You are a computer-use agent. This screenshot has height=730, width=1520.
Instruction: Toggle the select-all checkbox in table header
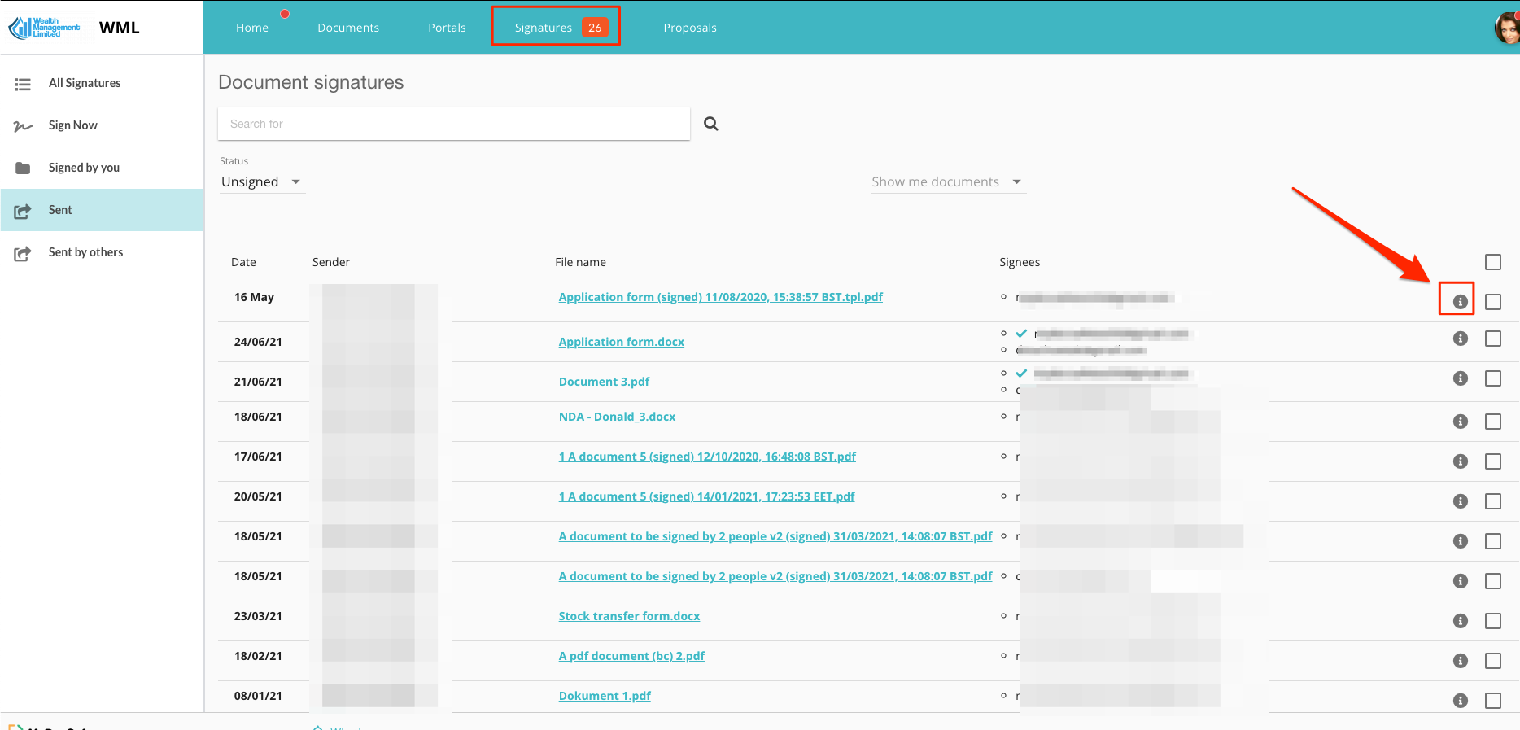[1492, 262]
